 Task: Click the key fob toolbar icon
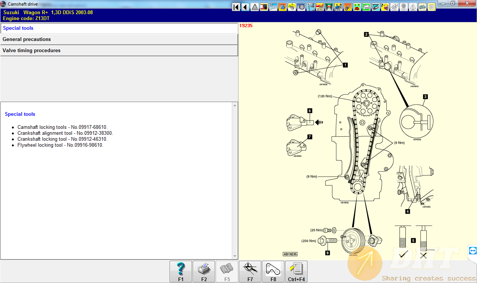click(348, 7)
